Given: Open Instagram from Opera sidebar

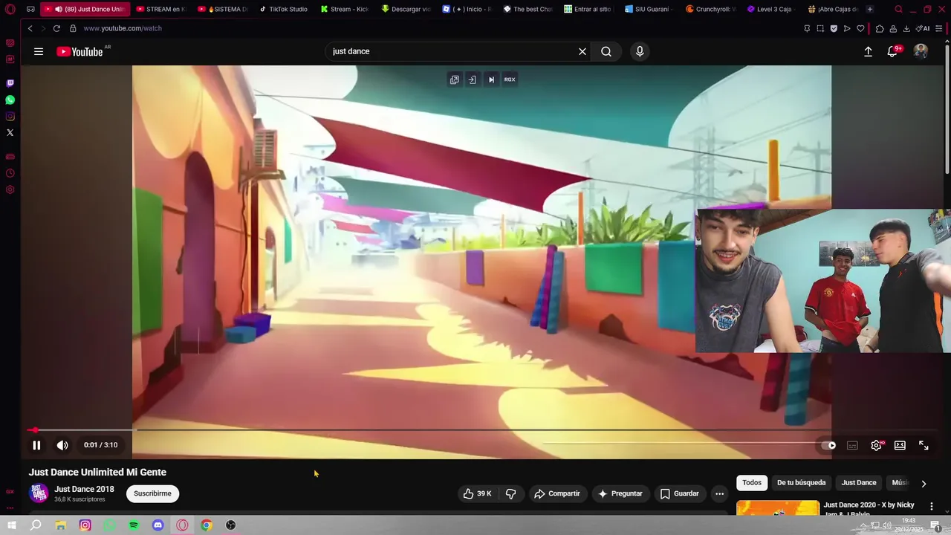Looking at the screenshot, I should click(x=10, y=116).
